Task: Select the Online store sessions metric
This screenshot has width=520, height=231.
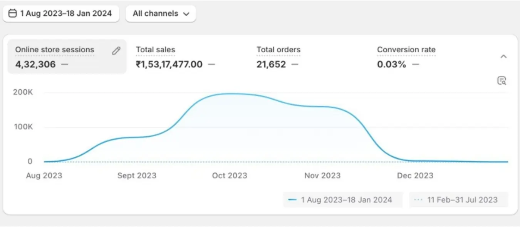Action: [x=67, y=57]
